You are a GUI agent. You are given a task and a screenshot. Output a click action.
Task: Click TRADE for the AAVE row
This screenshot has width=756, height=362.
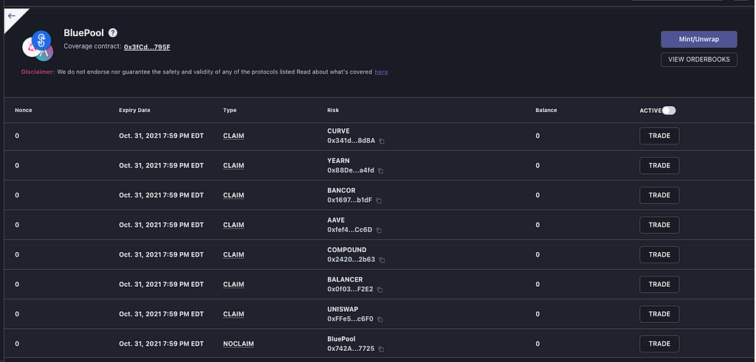click(659, 225)
